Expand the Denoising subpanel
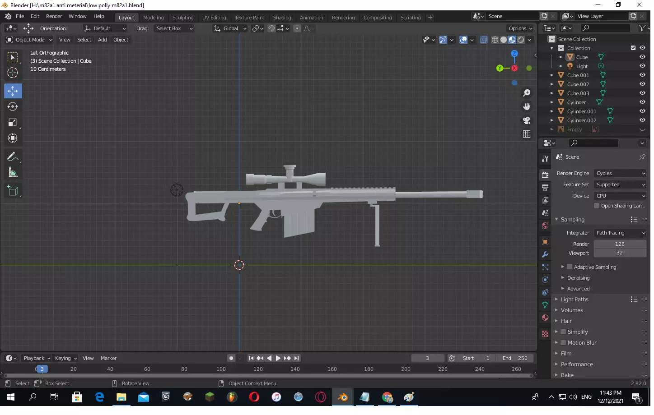Image resolution: width=654 pixels, height=415 pixels. 578,278
